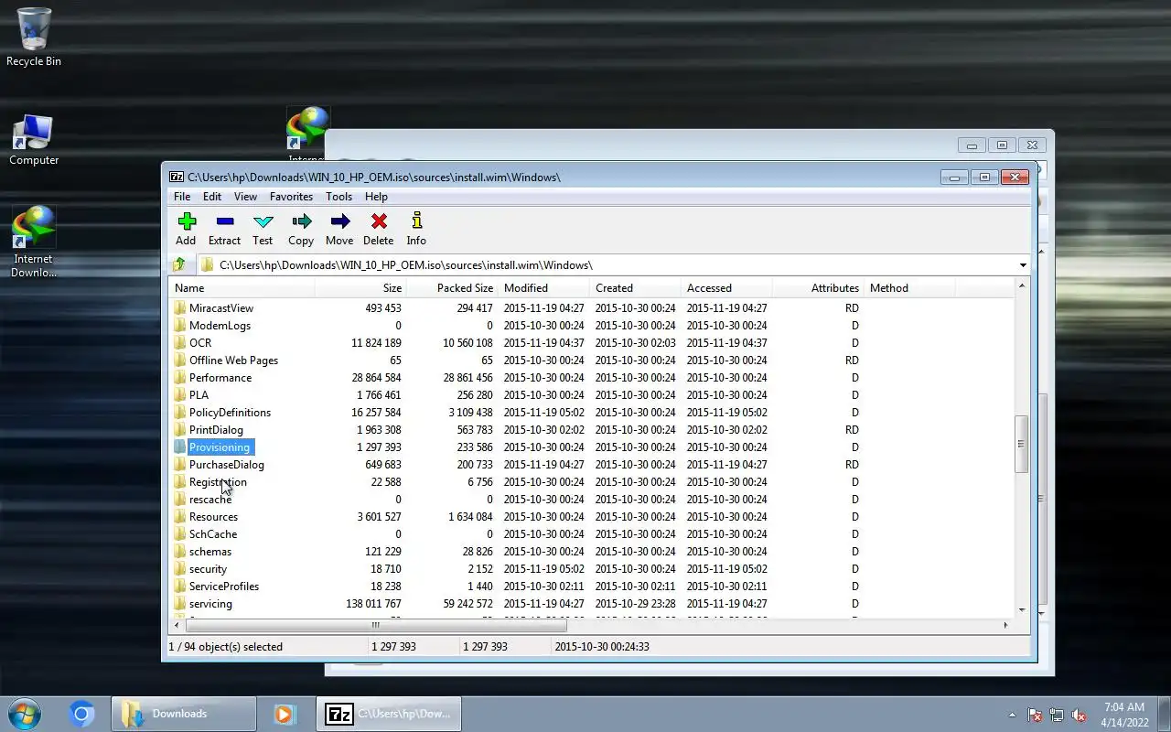This screenshot has width=1171, height=732.
Task: Click the Action Center flag icon
Action: pyautogui.click(x=1035, y=716)
